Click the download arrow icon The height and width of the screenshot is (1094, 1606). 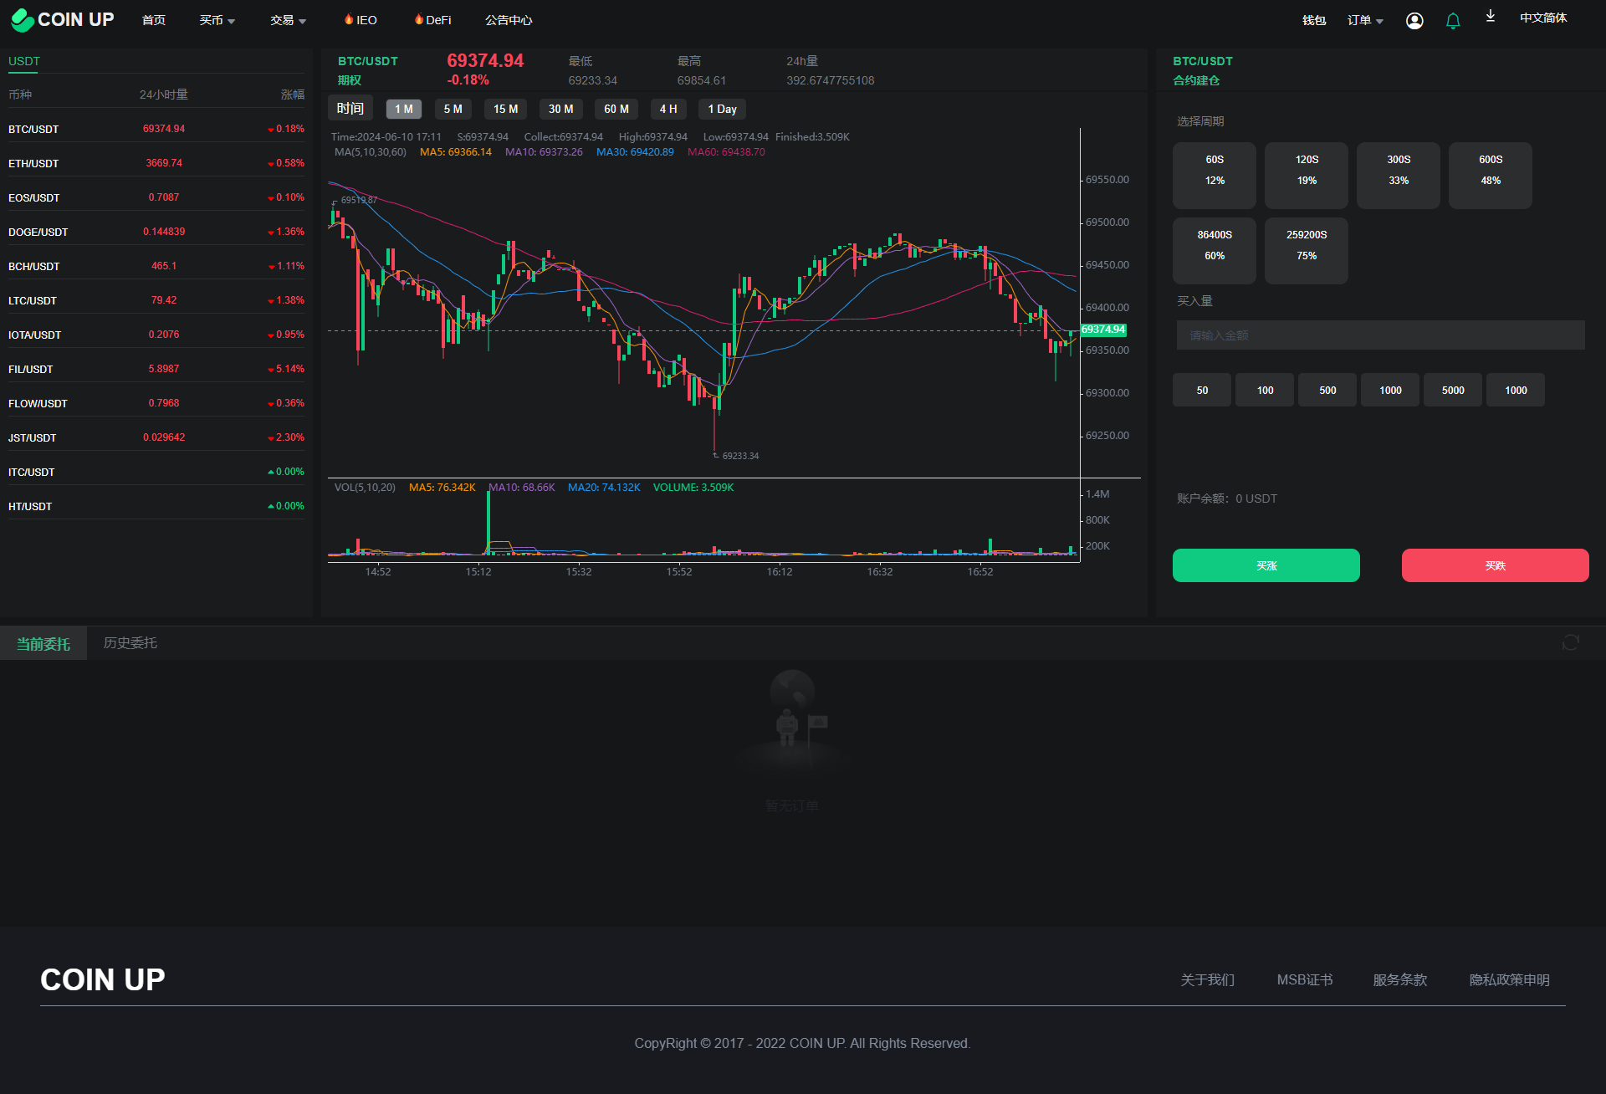[1490, 17]
